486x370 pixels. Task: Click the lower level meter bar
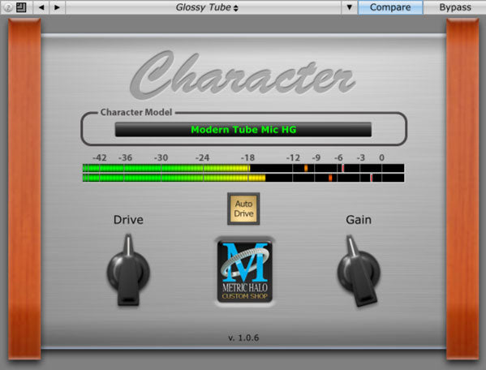[243, 178]
